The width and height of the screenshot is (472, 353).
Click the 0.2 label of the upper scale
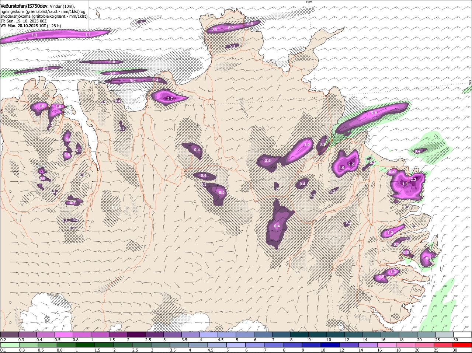(3, 339)
